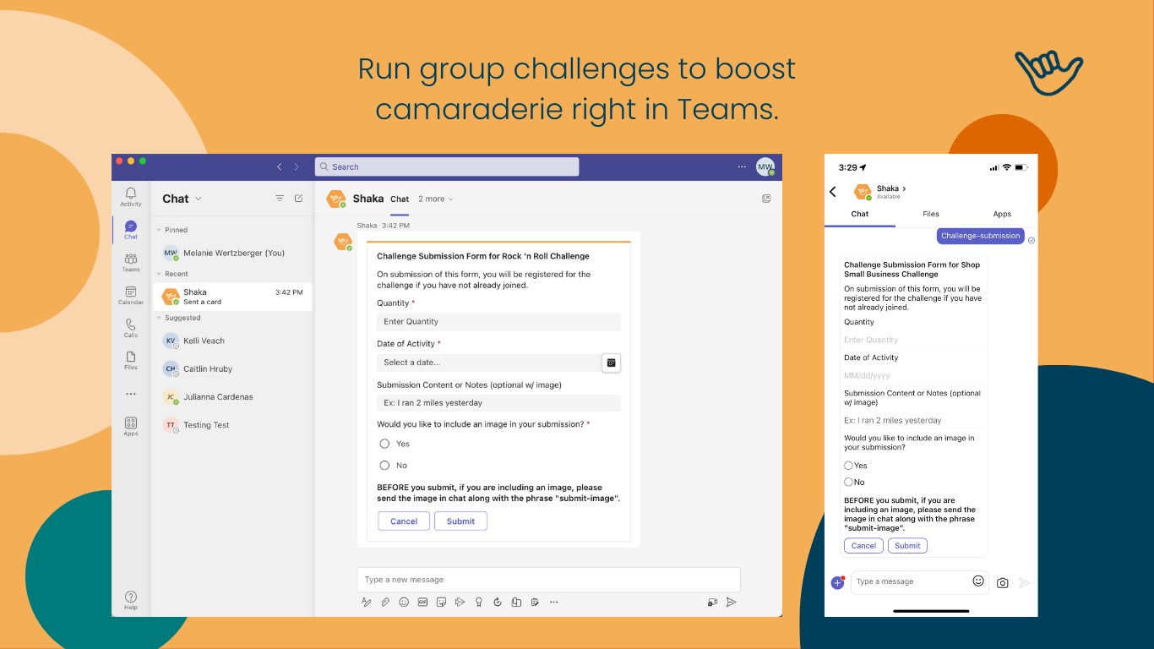Open Help at the bottom of sidebar

click(131, 600)
